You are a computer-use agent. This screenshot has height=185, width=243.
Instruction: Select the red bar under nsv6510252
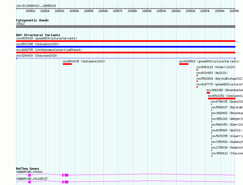point(222,99)
